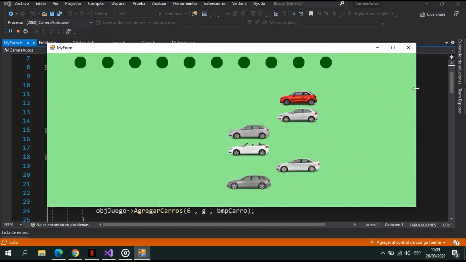Click the No se encontraron problemas indicator

60,225
